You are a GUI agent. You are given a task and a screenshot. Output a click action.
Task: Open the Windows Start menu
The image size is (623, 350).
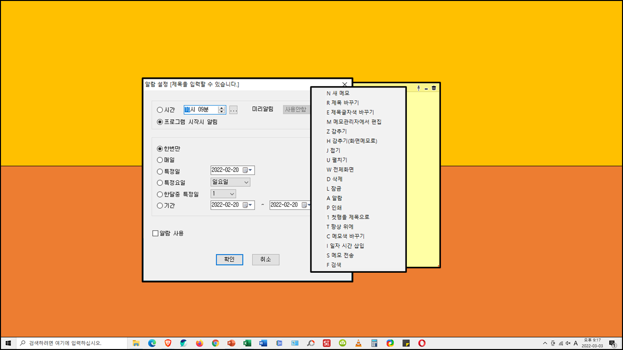8,343
